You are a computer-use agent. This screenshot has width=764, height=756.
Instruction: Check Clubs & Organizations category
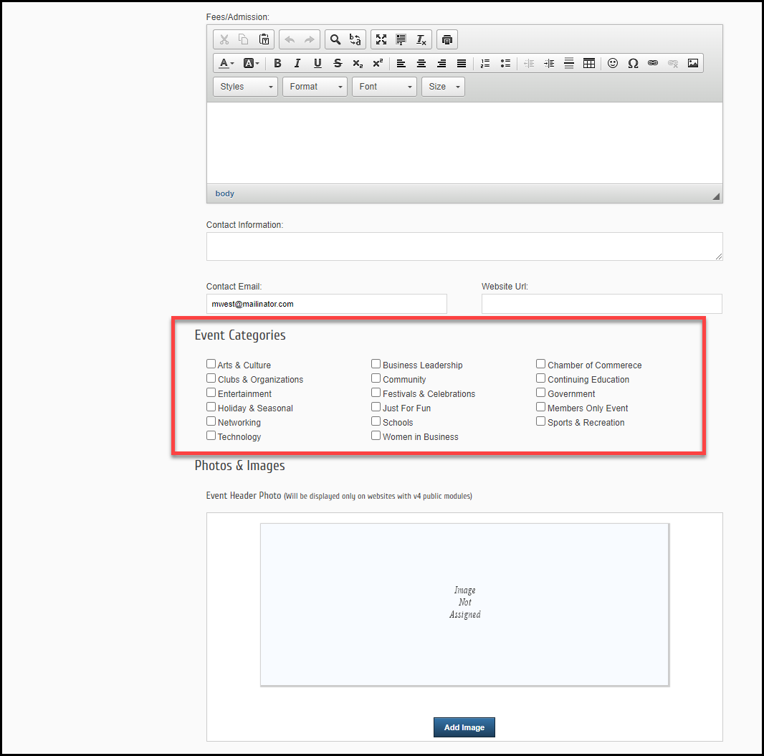pyautogui.click(x=211, y=378)
